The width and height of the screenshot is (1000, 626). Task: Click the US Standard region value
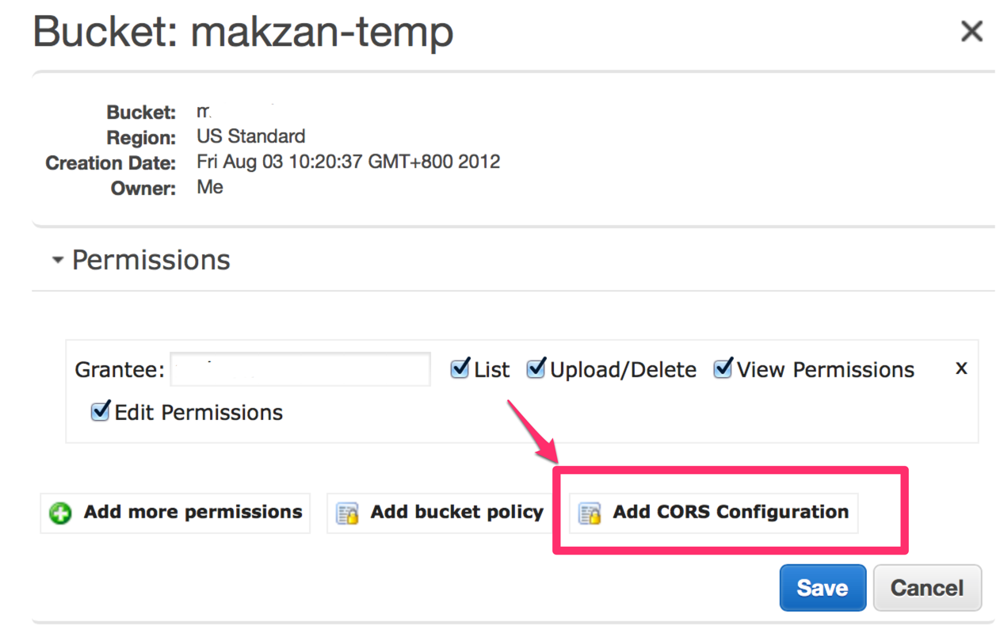pyautogui.click(x=251, y=136)
